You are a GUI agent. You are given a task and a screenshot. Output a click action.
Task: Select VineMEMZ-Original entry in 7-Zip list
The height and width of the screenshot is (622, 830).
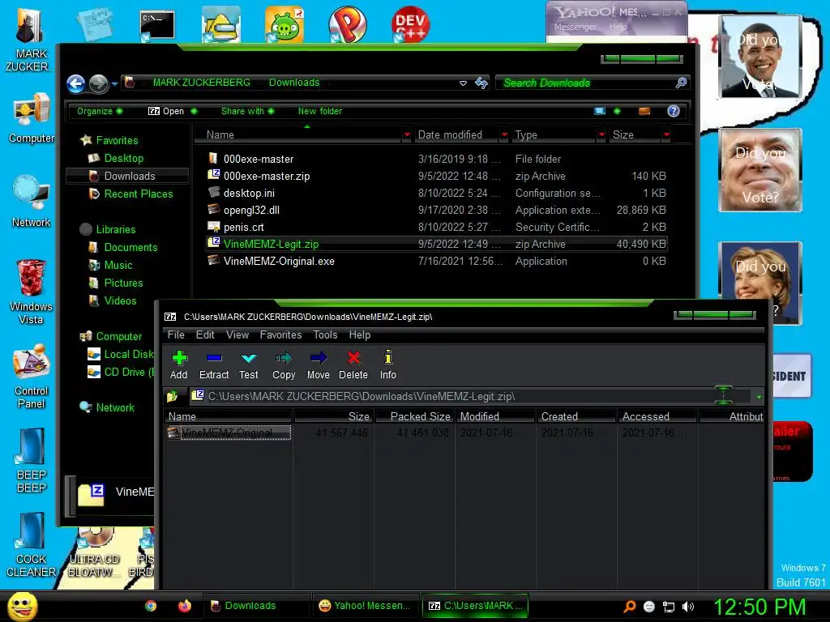228,432
